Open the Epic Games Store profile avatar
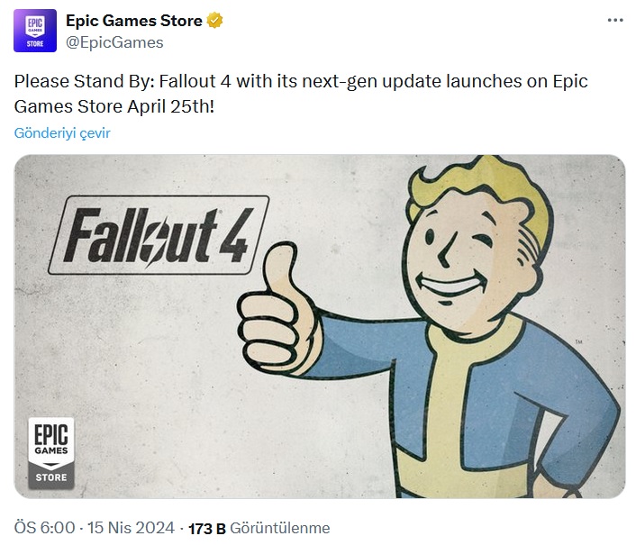Viewport: 636px width, 545px height. 35,31
